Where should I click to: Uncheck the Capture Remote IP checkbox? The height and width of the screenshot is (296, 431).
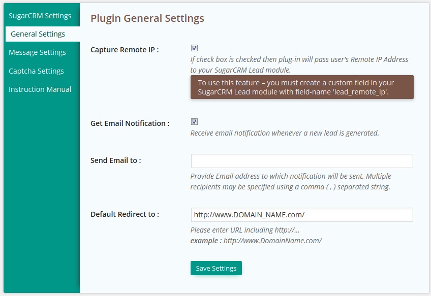(x=194, y=48)
